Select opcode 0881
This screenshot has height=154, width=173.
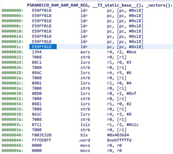coord(37,104)
